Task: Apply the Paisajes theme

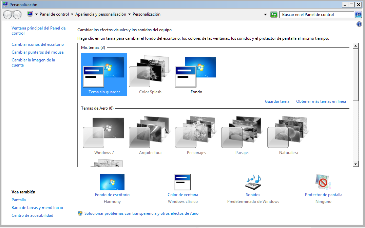Action: 242,135
